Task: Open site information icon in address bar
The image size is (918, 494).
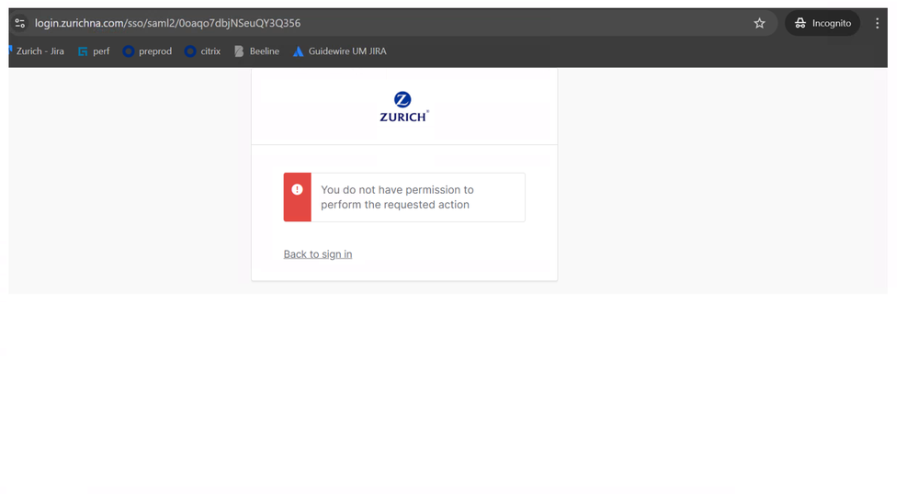Action: (20, 23)
